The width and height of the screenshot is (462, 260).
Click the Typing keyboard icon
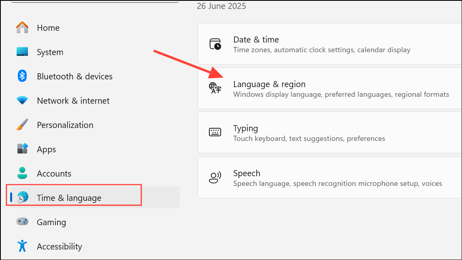click(x=215, y=132)
